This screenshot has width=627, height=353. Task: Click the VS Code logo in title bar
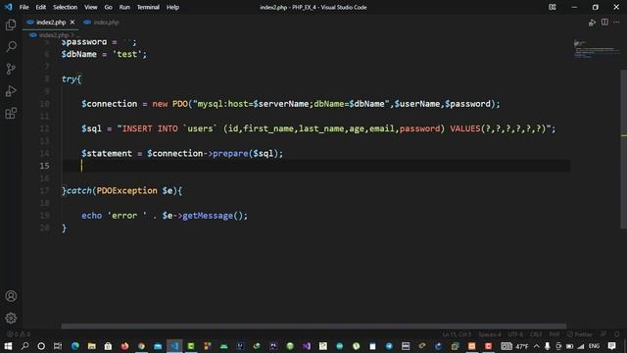point(8,7)
